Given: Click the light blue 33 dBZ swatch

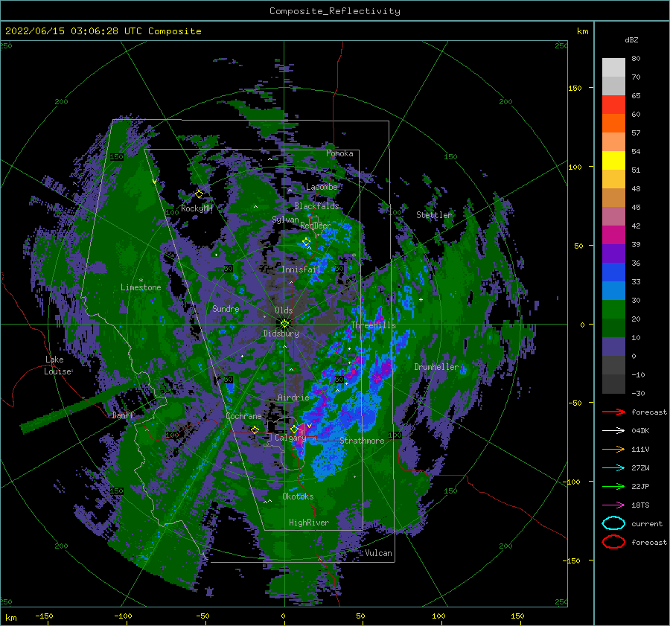Looking at the screenshot, I should 613,290.
